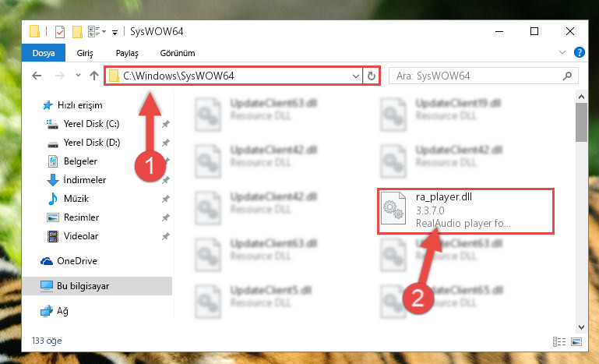Click the Up one level arrow

[94, 76]
